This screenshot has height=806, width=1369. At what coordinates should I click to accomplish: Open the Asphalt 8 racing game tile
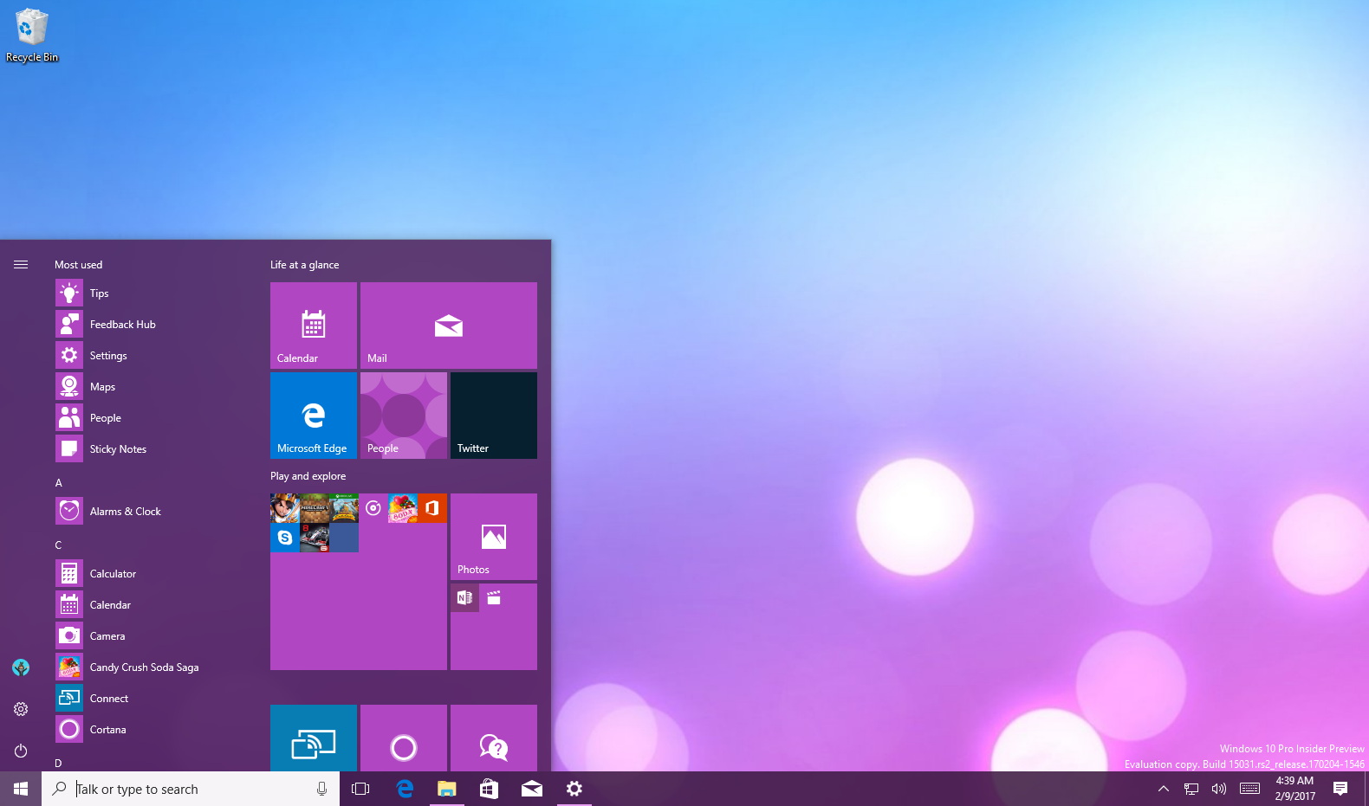tap(315, 538)
